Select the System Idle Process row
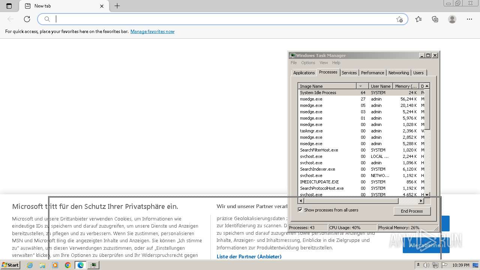 [361, 93]
